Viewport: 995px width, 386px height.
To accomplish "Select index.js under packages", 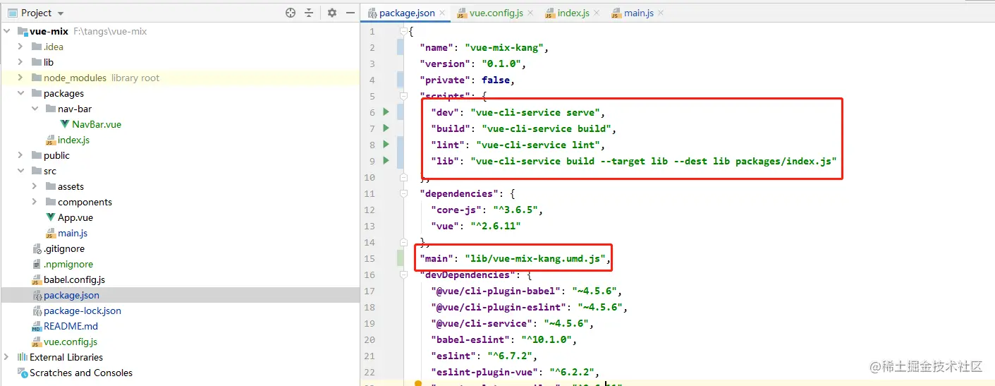I will [73, 140].
